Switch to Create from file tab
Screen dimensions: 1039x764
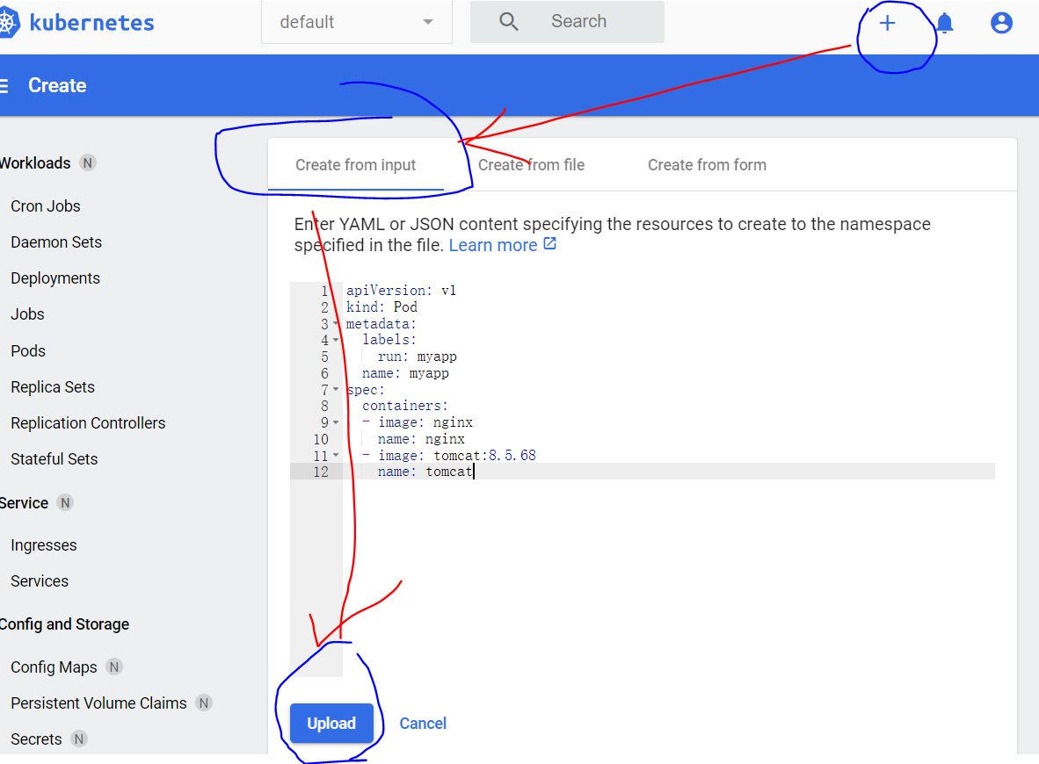click(x=532, y=165)
